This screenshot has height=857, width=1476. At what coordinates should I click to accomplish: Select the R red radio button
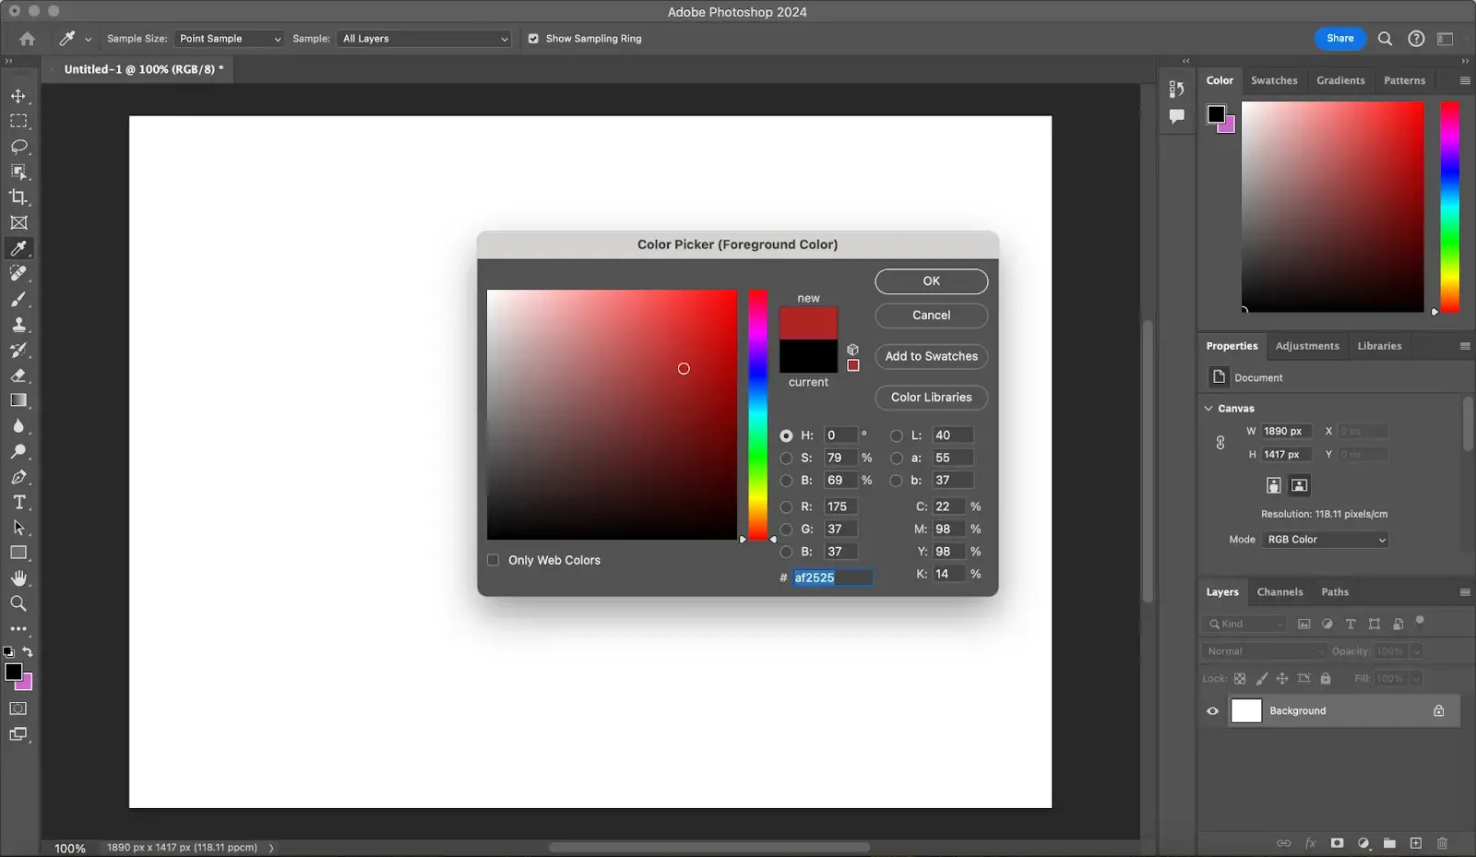pyautogui.click(x=786, y=506)
